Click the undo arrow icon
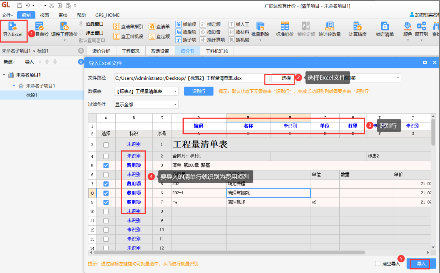 point(28,5)
